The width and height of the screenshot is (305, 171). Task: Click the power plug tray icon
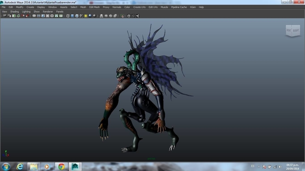pyautogui.click(x=270, y=167)
